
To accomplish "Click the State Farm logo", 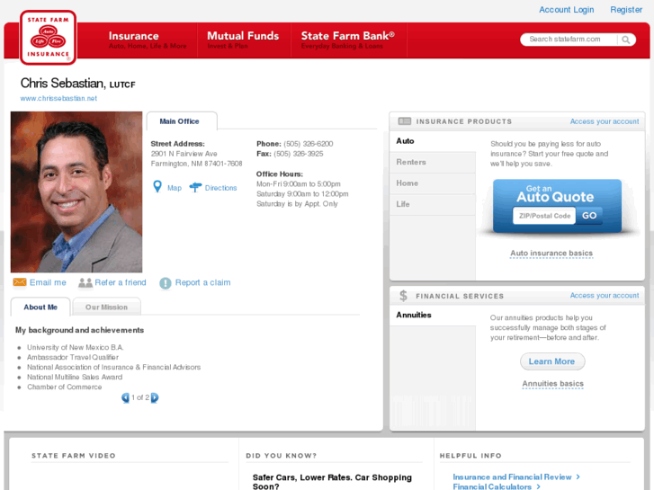I will coord(48,38).
